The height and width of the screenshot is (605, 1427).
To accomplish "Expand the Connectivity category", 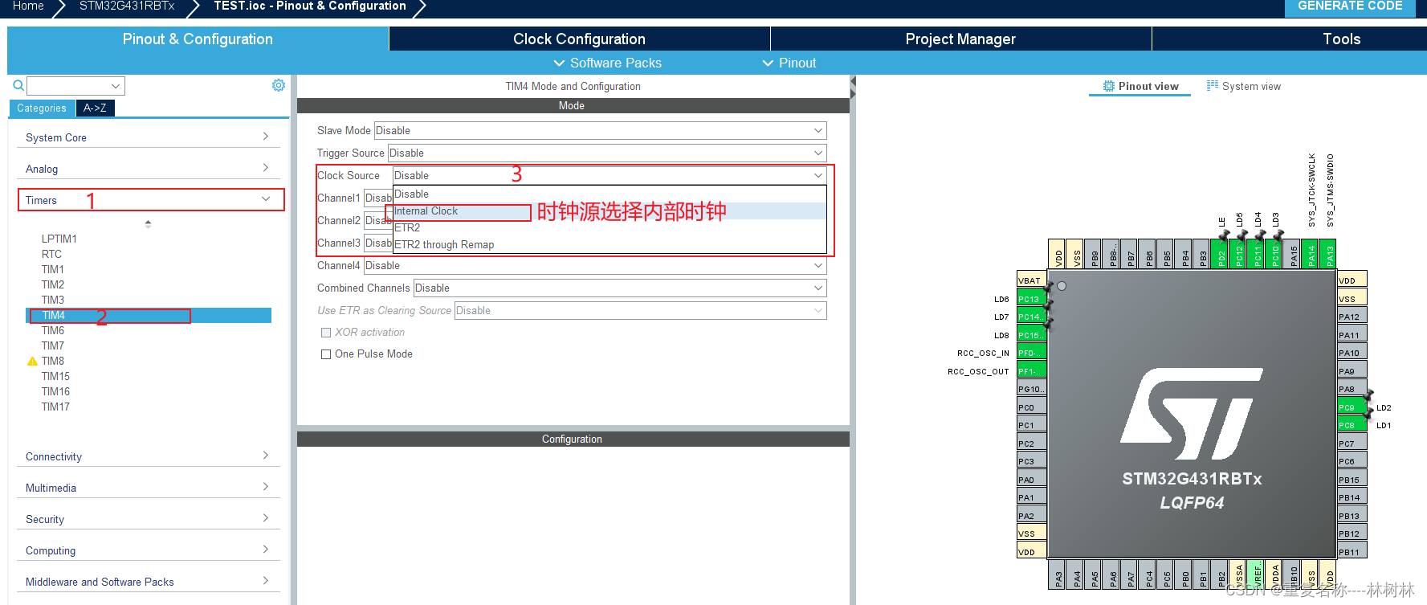I will tap(149, 456).
